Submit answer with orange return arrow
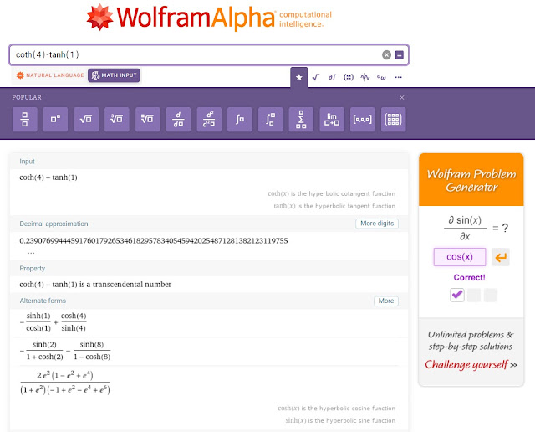 [501, 257]
